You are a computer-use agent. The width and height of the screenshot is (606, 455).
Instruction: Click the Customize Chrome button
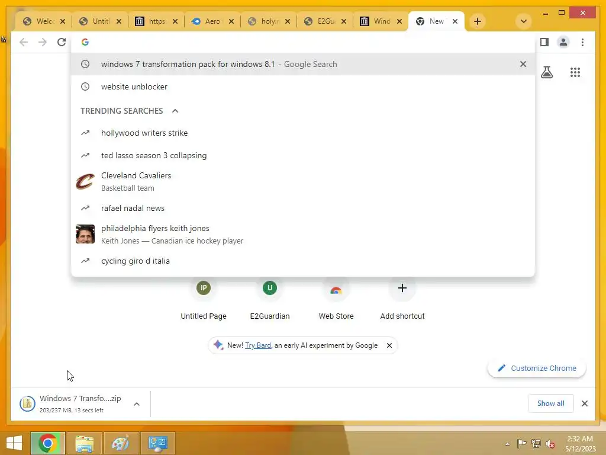(536, 368)
